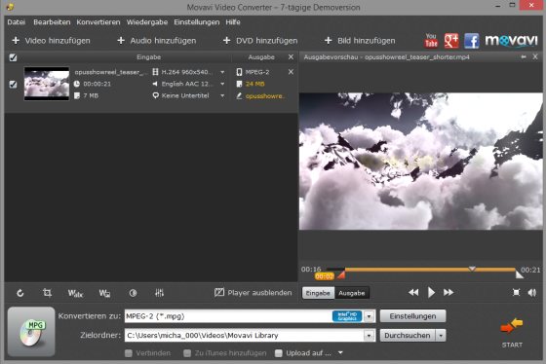Click the Durchsuchen button
Viewport: 546px width, 364px height.
click(x=408, y=336)
